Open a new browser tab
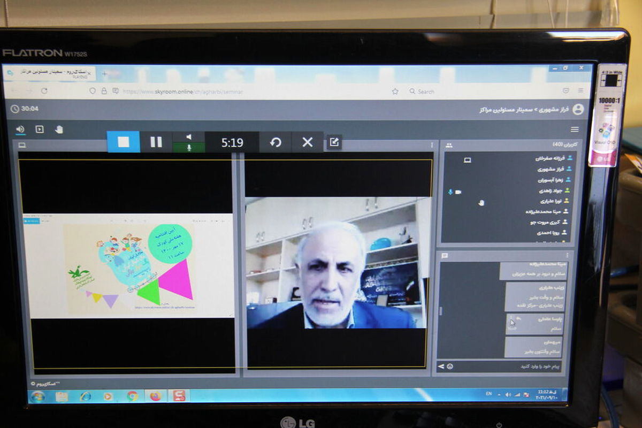 [x=104, y=73]
